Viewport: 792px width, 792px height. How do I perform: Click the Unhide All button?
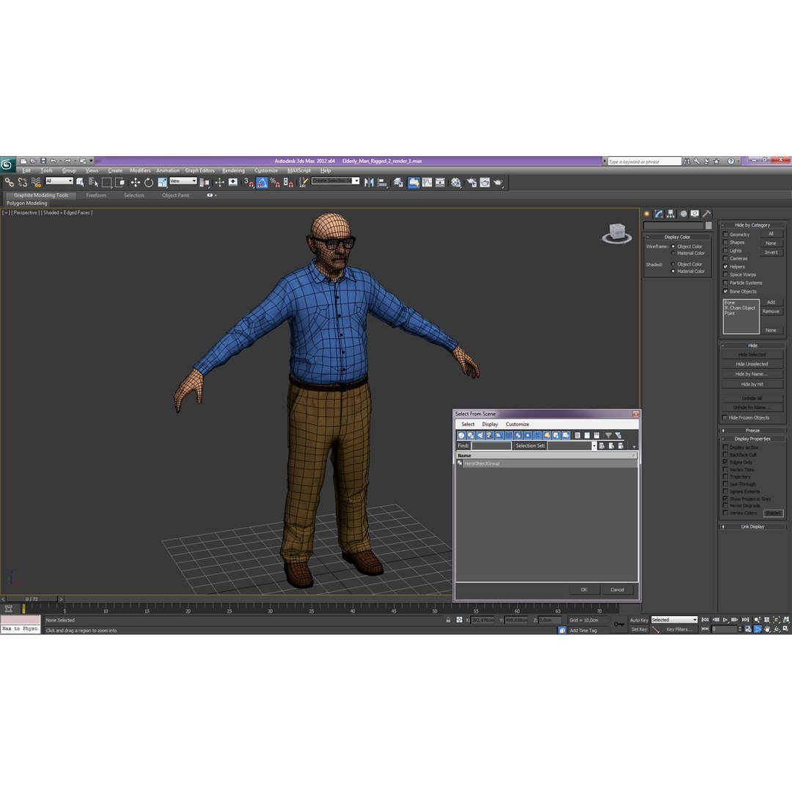[x=752, y=398]
